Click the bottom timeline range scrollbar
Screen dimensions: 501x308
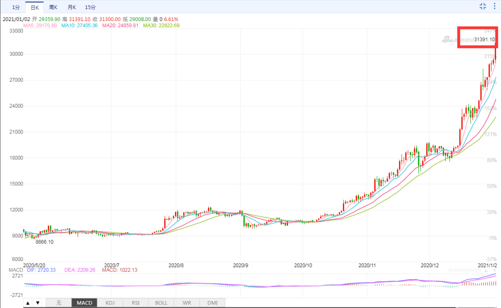(x=260, y=307)
